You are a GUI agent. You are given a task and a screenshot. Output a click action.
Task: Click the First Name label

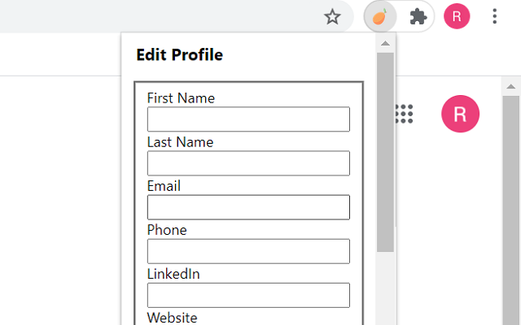click(181, 98)
